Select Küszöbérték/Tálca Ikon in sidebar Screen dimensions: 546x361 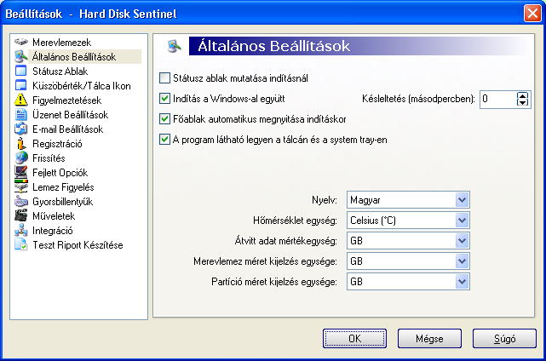[82, 86]
